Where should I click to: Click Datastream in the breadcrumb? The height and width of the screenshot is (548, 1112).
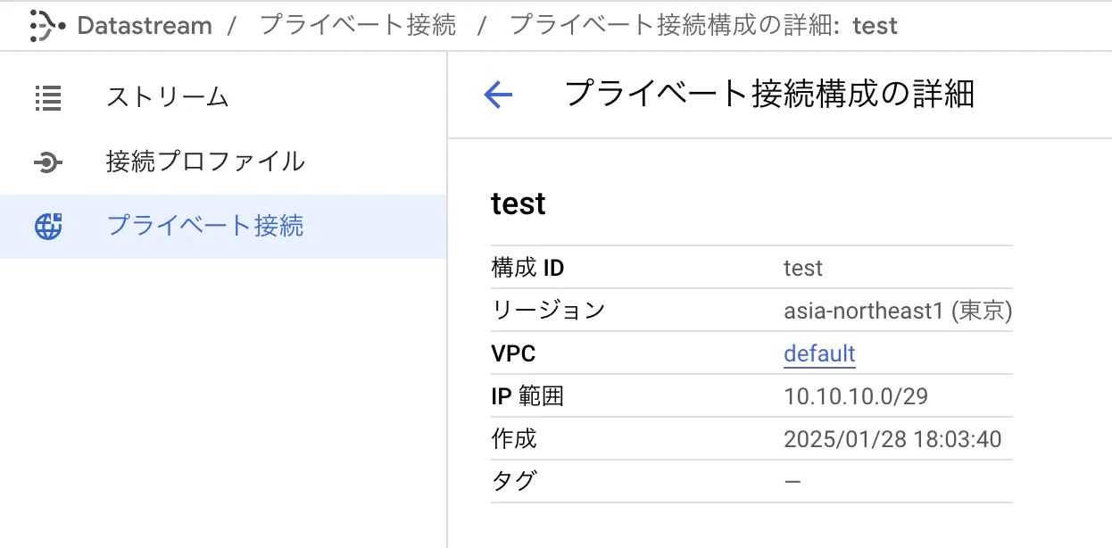pyautogui.click(x=145, y=25)
